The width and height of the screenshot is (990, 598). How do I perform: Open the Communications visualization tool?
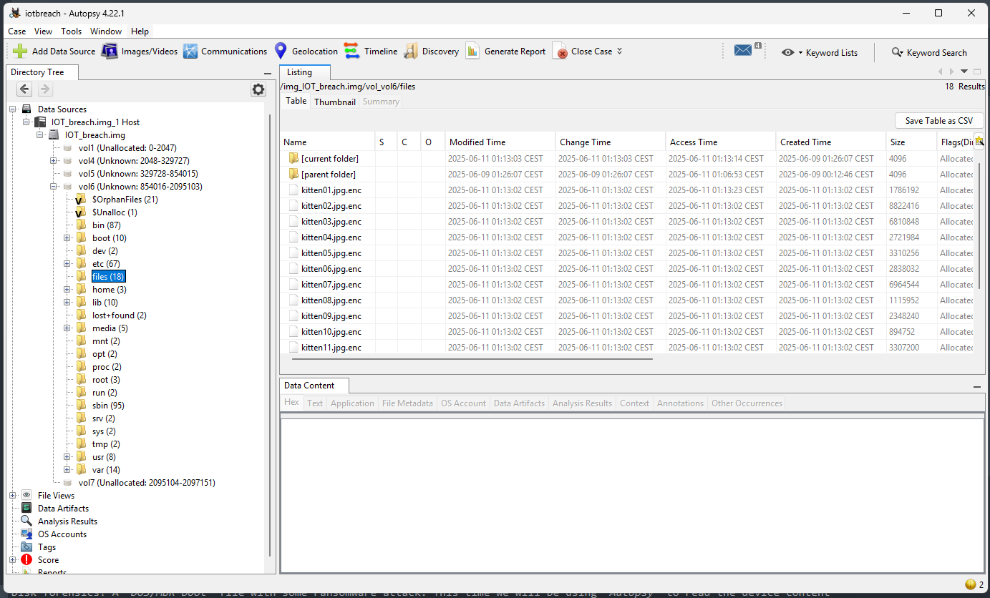pyautogui.click(x=225, y=52)
